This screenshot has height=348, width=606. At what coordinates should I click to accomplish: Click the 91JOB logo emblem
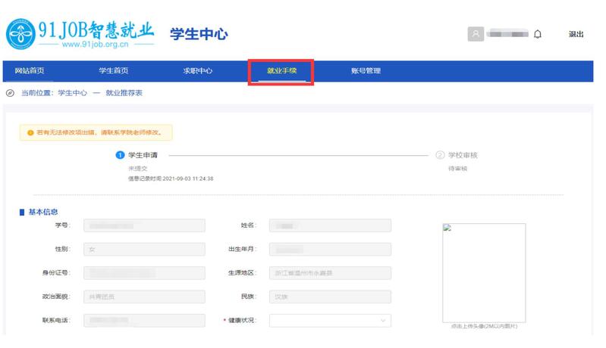(24, 34)
